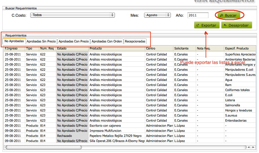Click the Nota Req. column header

[210, 48]
